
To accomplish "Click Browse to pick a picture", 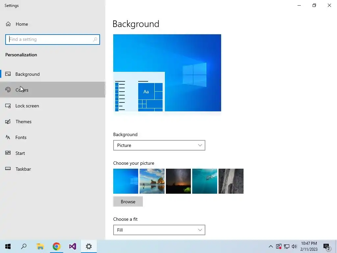I will tap(128, 202).
